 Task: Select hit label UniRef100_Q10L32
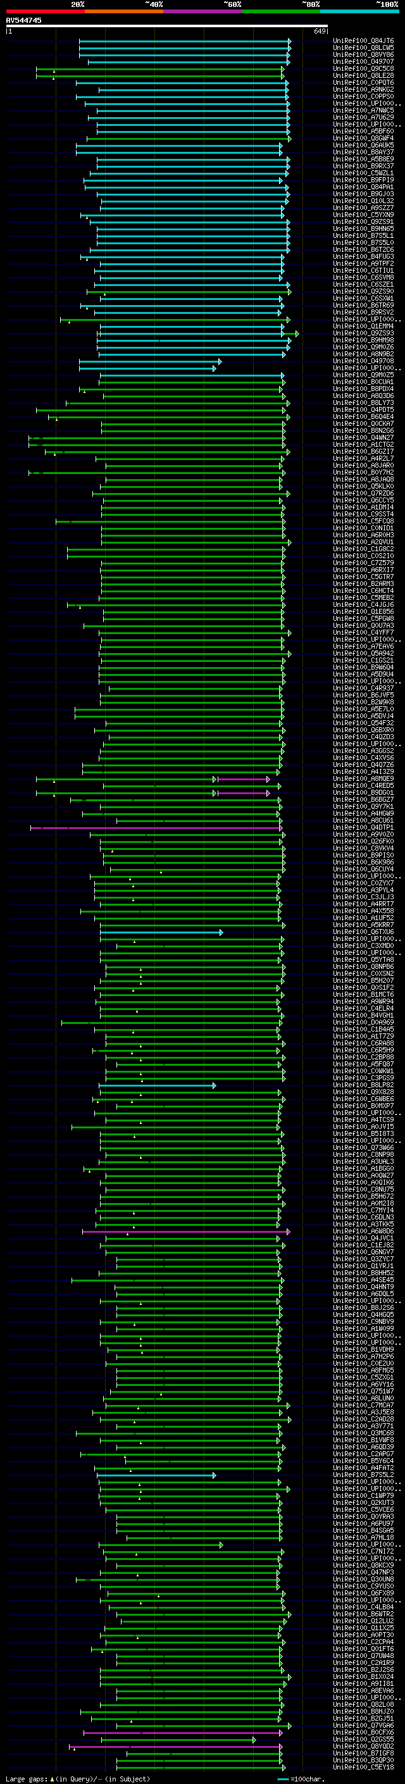363,201
